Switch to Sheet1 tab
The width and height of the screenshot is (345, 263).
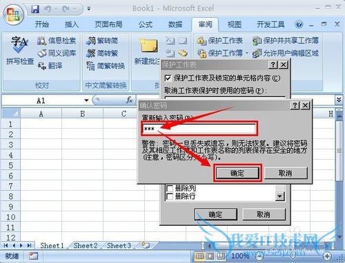point(52,246)
